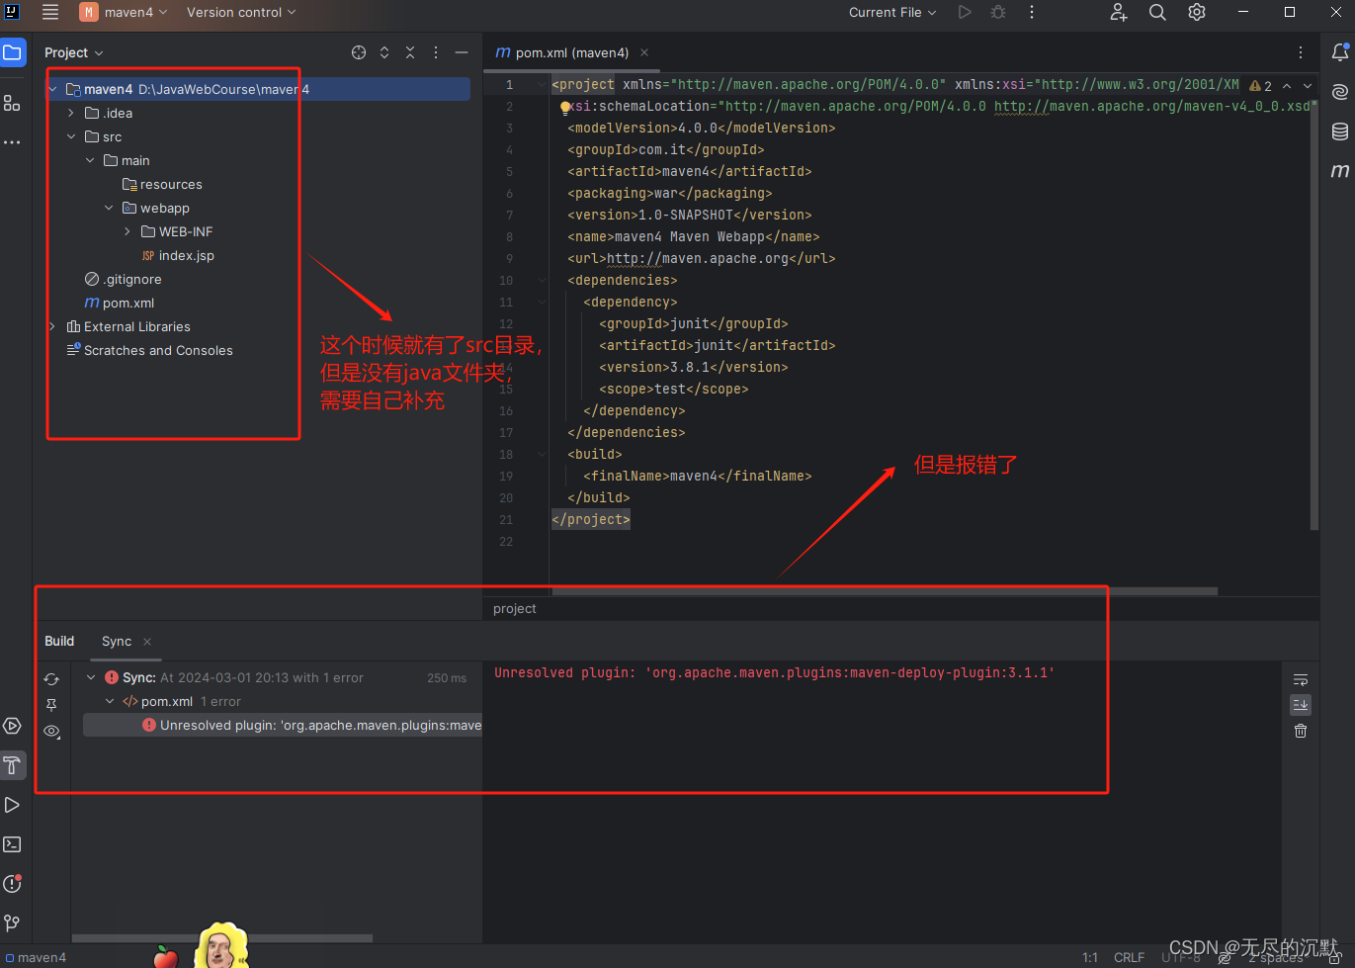Expand External Libraries node
1355x968 pixels.
pos(52,326)
